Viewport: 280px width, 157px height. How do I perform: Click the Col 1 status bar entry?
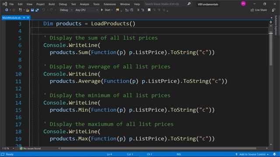point(130,154)
